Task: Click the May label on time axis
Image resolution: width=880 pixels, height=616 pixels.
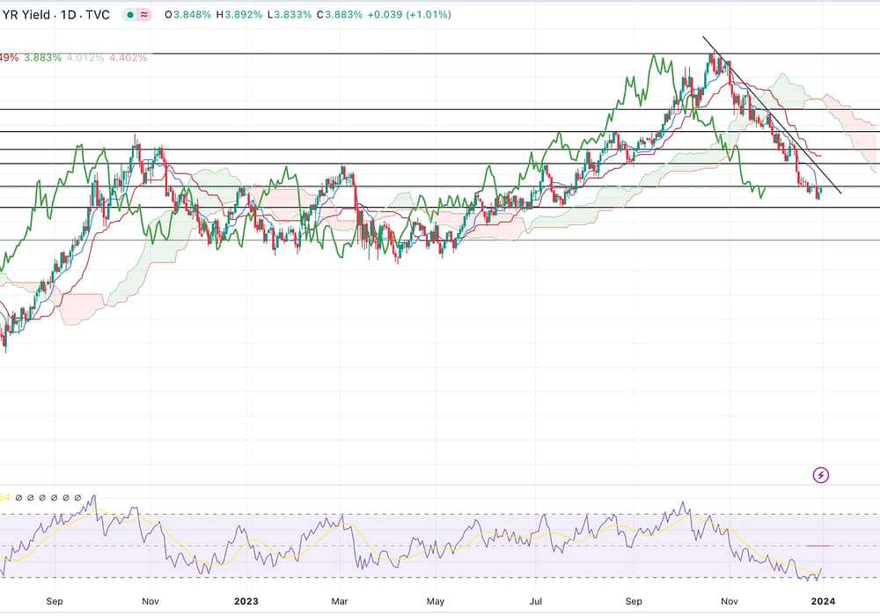Action: click(435, 602)
